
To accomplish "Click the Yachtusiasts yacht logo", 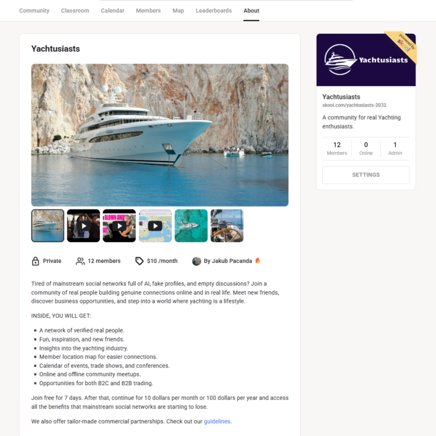I will (340, 59).
